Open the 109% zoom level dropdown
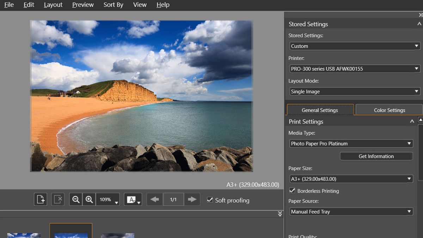 point(108,200)
